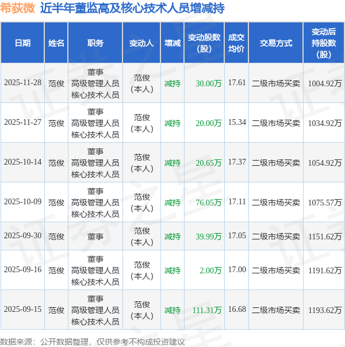The image size is (345, 347).
Task: Click the 日期 column header
Action: coord(22,43)
